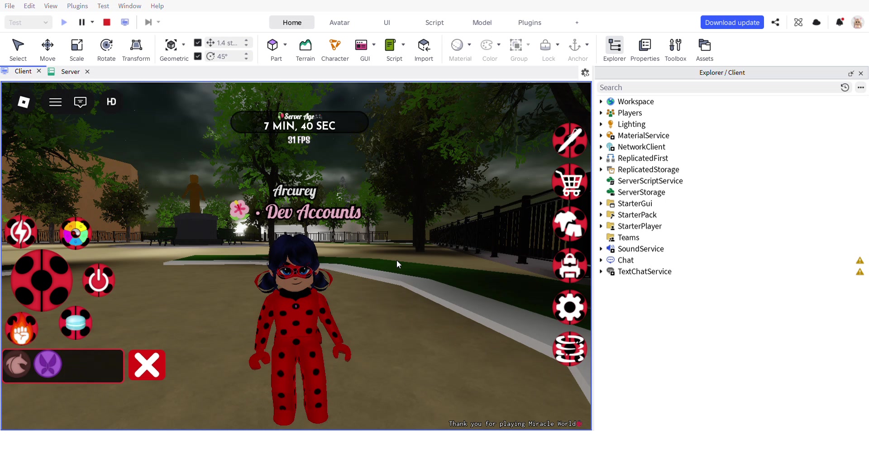This screenshot has width=869, height=449.
Task: Click the in-game lightning bolt button
Action: point(21,232)
